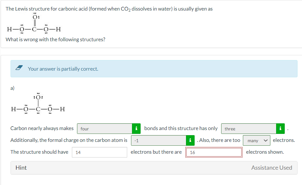Select the "14" electrons input field

pos(99,152)
